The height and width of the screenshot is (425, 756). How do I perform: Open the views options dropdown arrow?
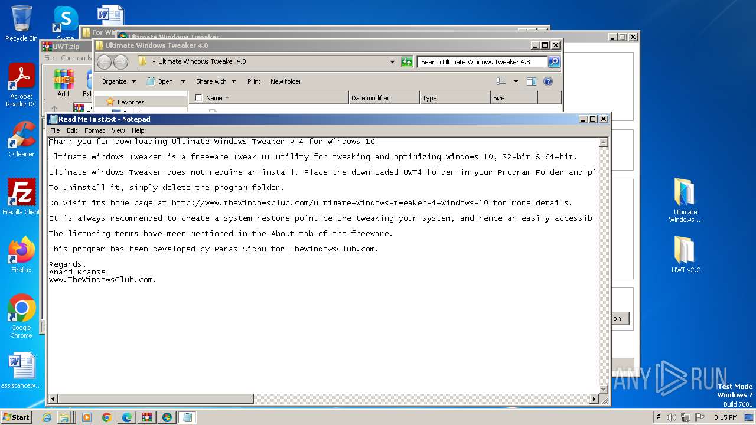(516, 81)
